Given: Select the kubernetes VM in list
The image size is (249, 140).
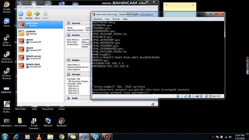Looking at the screenshot, I should 40,24.
